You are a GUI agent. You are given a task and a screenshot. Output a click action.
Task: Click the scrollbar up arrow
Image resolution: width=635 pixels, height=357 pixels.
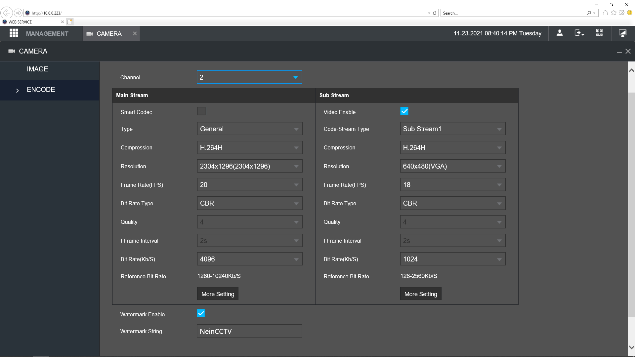point(631,70)
